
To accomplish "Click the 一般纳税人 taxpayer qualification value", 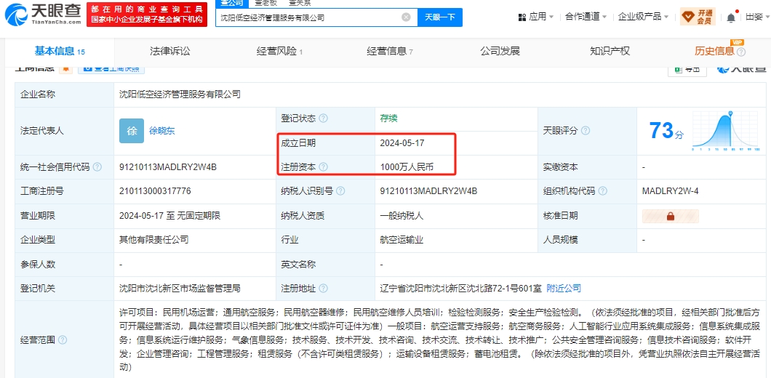I will [402, 216].
